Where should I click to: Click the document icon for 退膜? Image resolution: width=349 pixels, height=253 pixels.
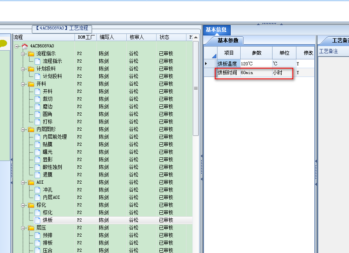click(37, 175)
